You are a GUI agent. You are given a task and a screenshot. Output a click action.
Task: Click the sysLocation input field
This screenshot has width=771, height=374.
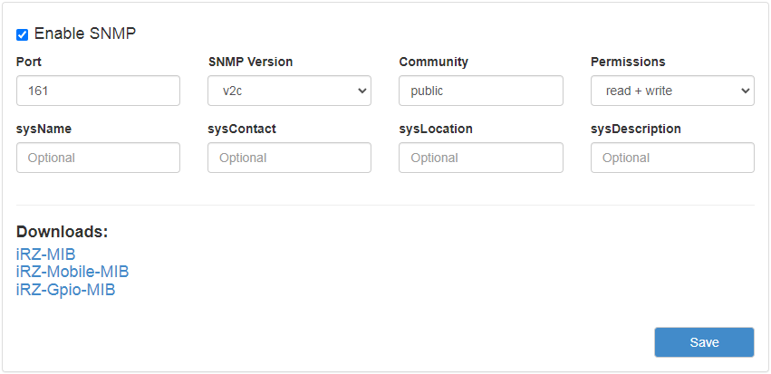pos(481,158)
